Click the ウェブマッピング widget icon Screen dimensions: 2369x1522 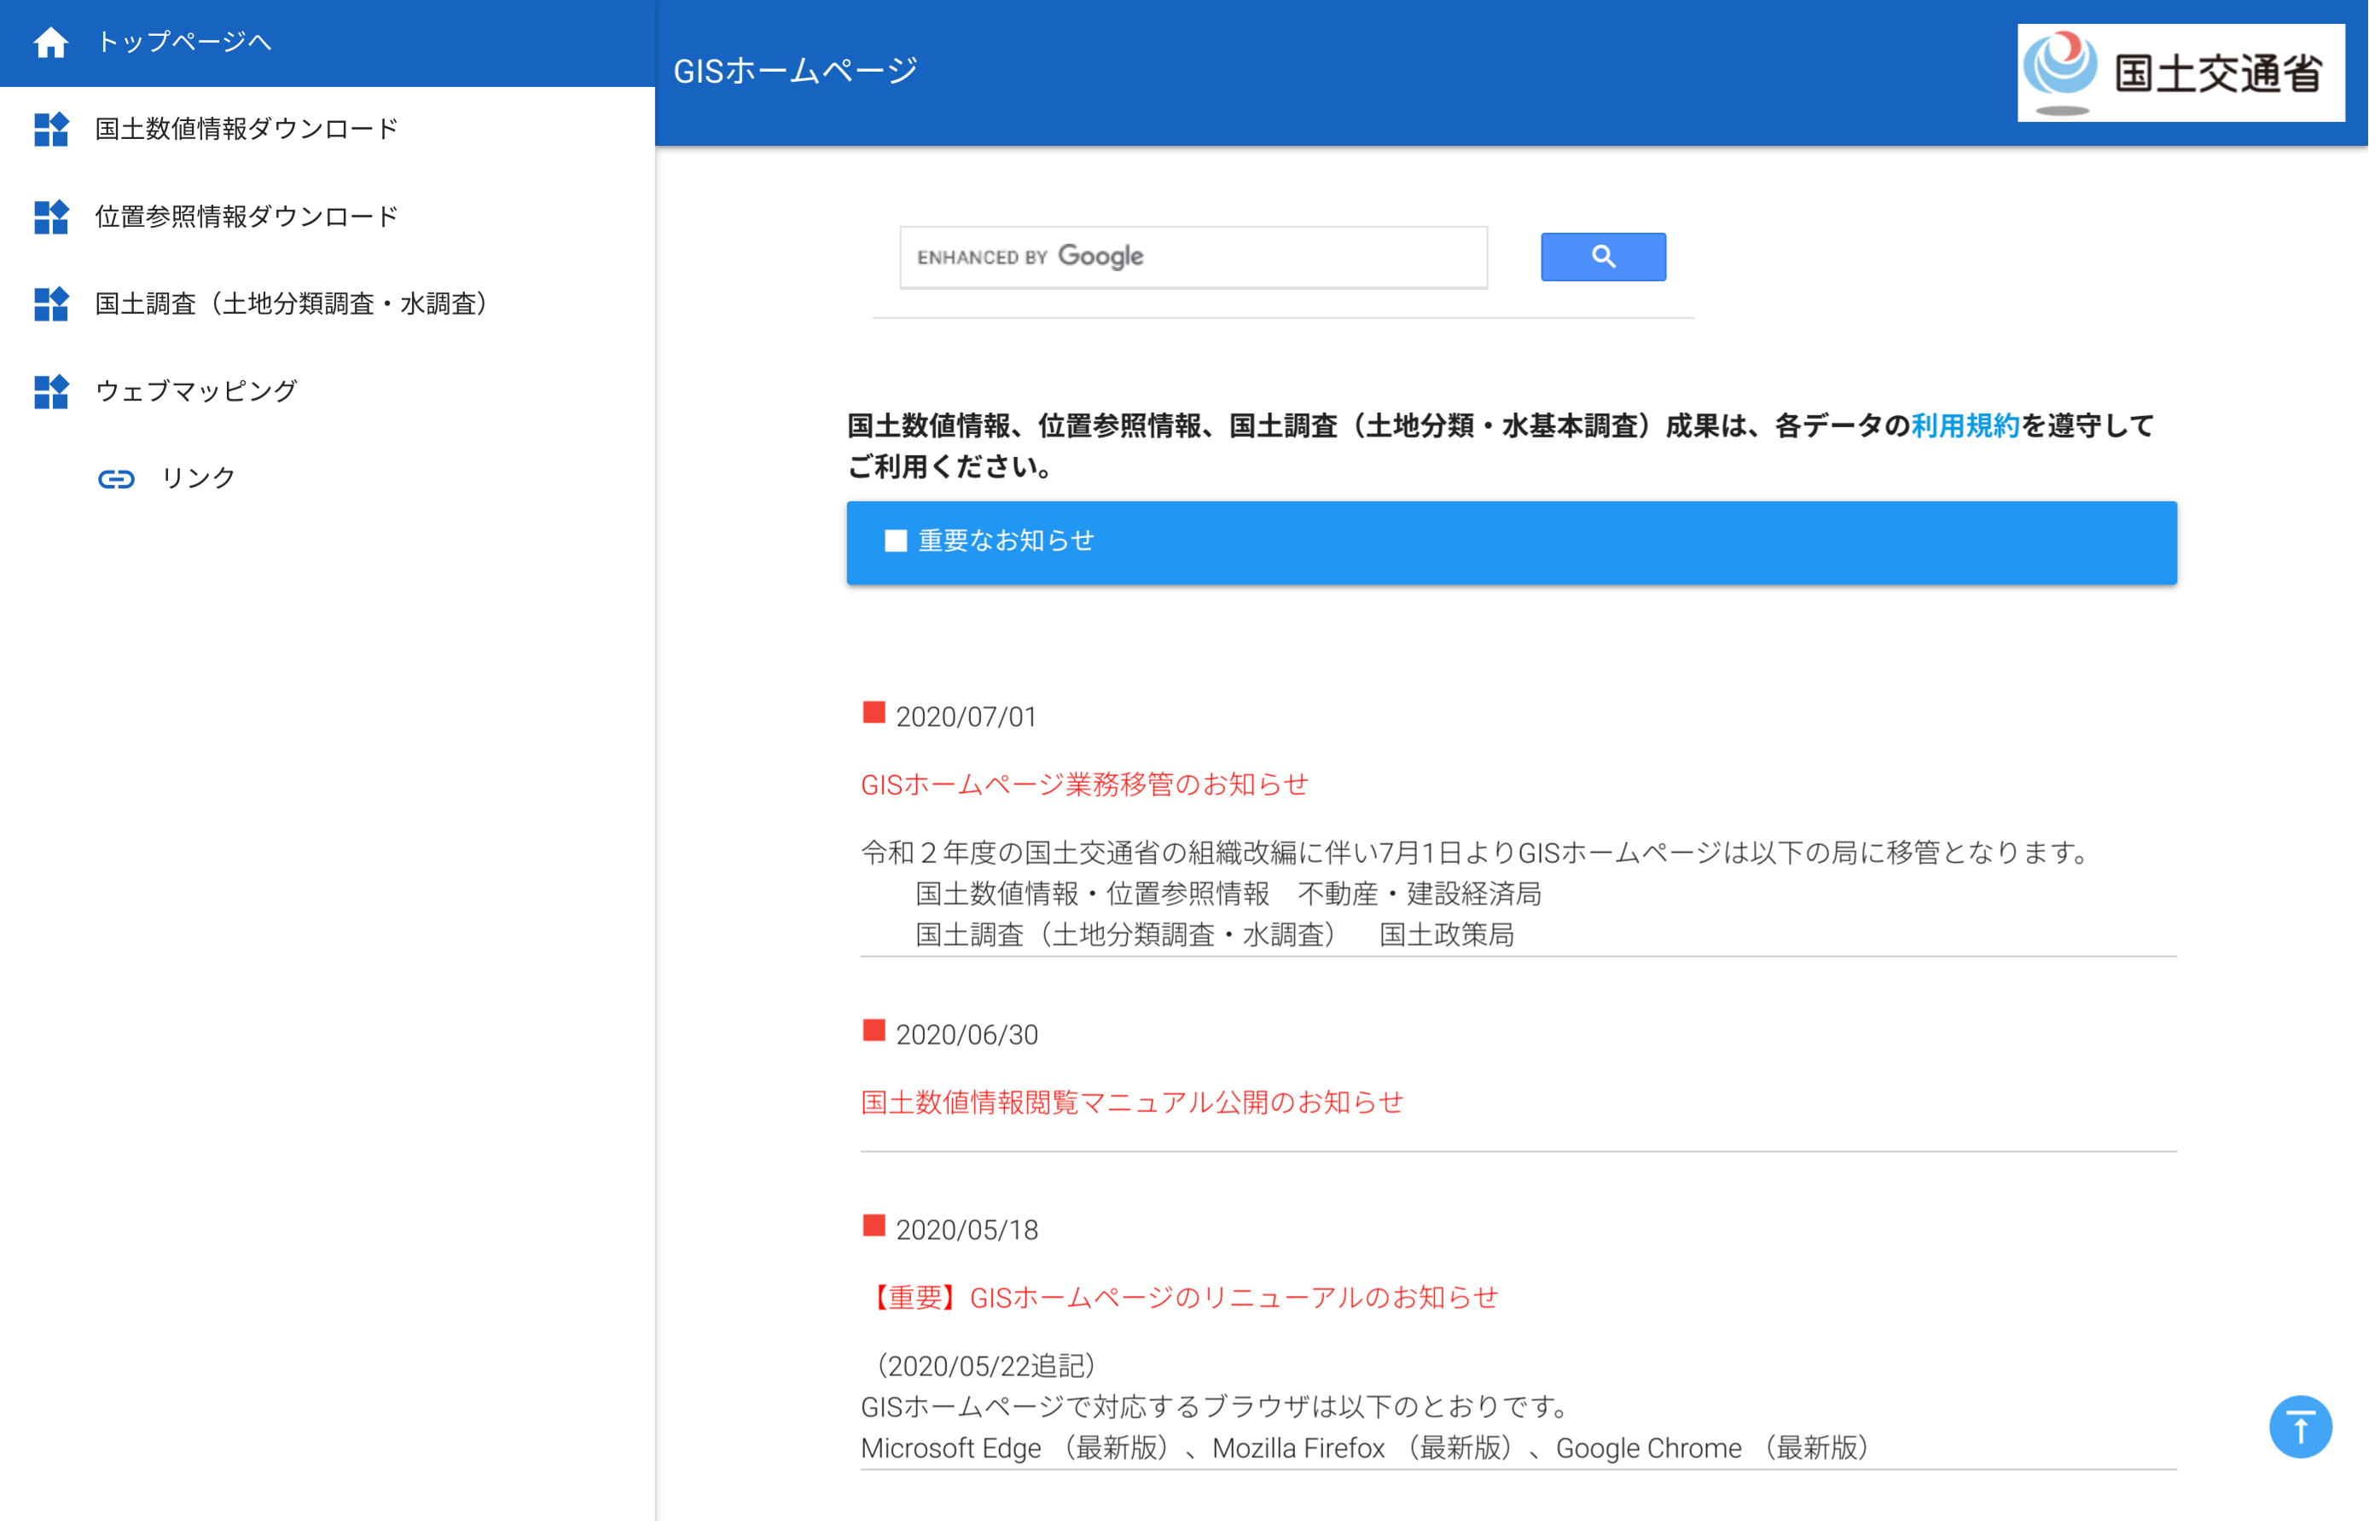[x=50, y=391]
